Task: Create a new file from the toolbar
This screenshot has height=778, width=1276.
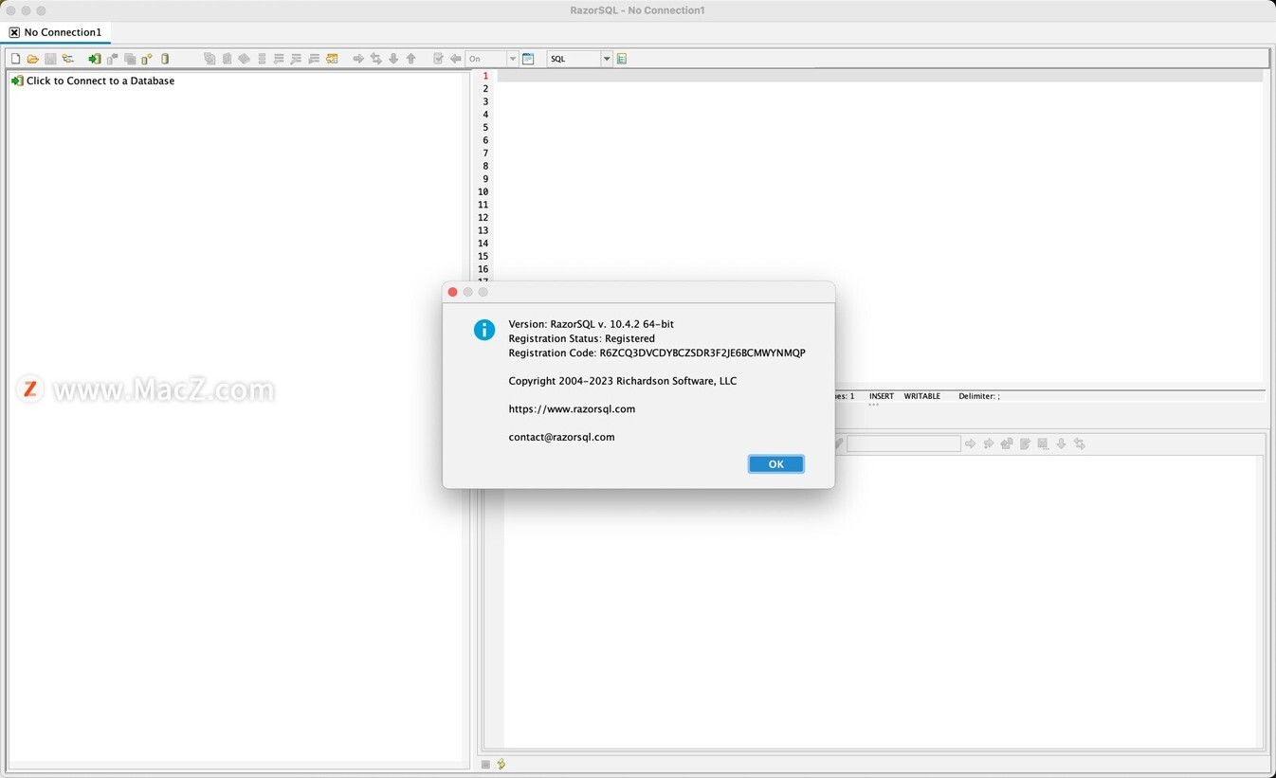Action: (15, 59)
